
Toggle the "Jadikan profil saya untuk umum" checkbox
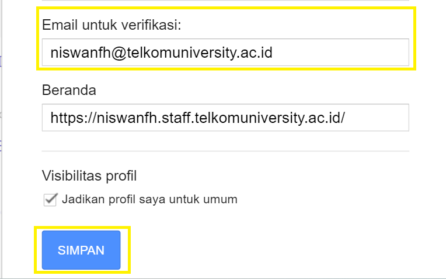point(50,200)
